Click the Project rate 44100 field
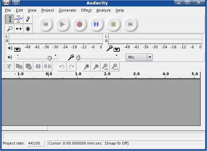The image size is (207, 151). (x=36, y=144)
